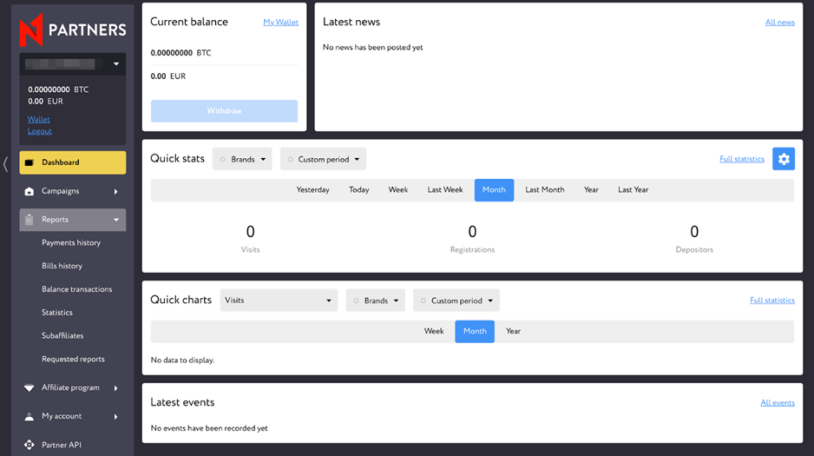The width and height of the screenshot is (814, 456).
Task: Click the Partner API icon
Action: [x=30, y=446]
